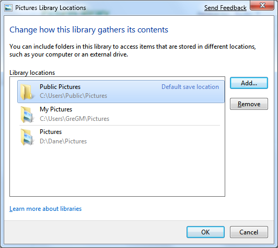This screenshot has height=248, width=278.
Task: Open the Send Feedback link
Action: (225, 8)
